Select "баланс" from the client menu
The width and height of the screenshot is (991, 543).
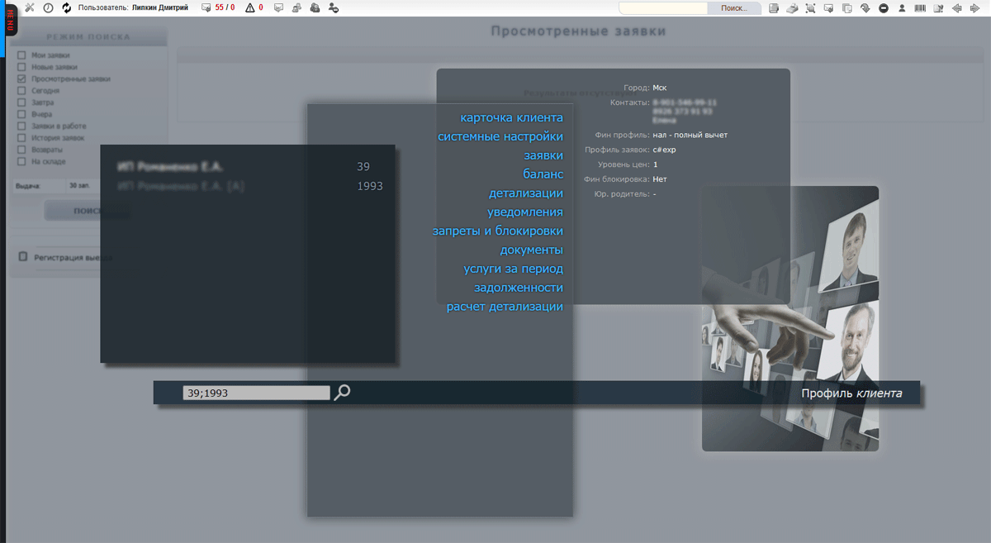click(x=543, y=174)
